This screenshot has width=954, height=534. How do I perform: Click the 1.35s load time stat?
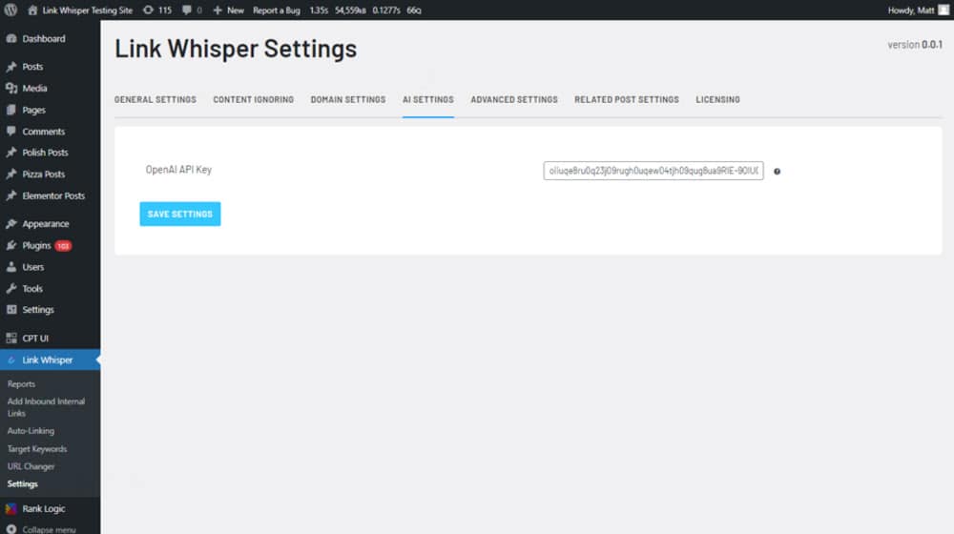pyautogui.click(x=319, y=10)
